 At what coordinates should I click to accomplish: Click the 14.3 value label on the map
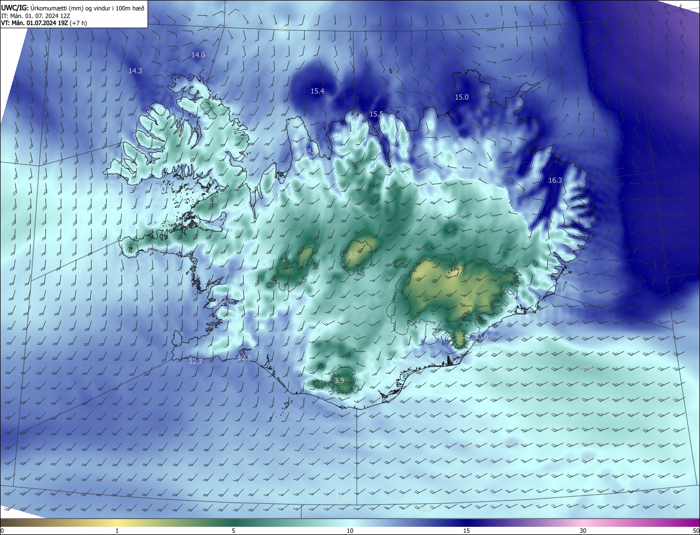[135, 71]
